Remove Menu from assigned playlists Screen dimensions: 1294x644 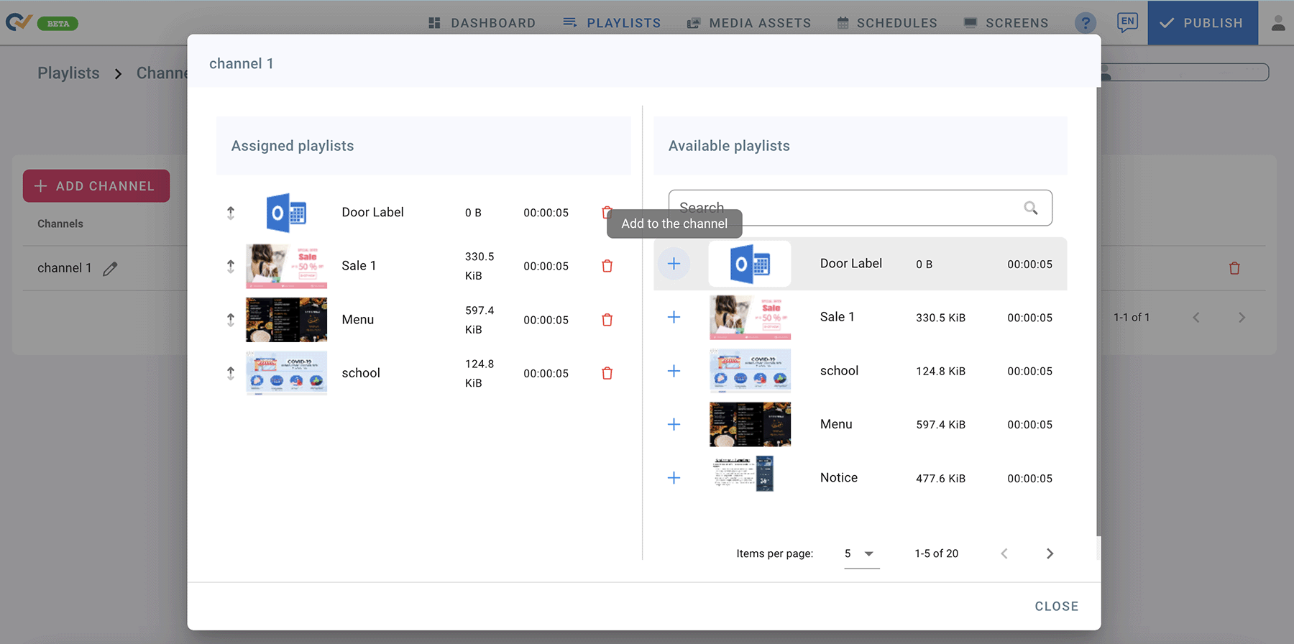pos(607,320)
